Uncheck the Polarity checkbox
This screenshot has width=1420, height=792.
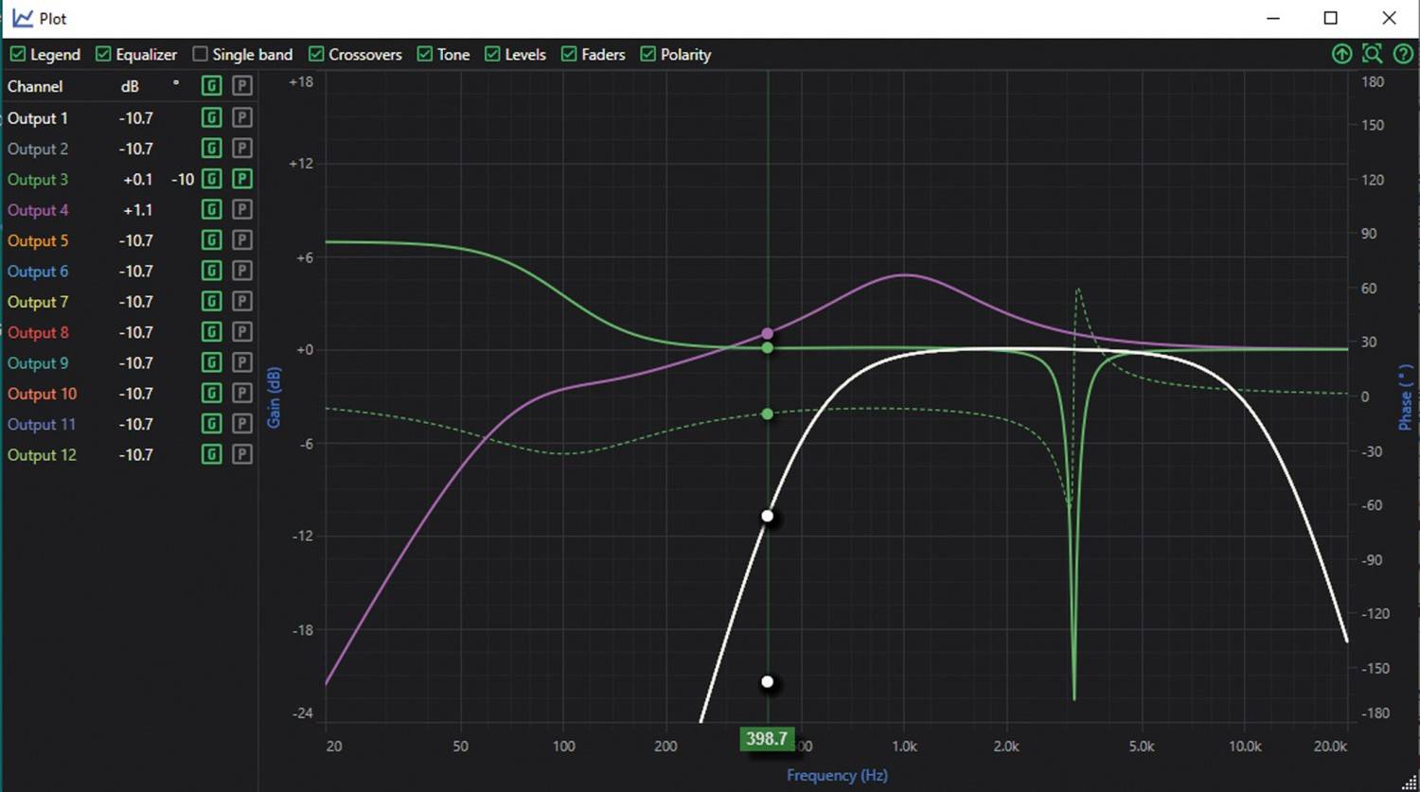(648, 54)
